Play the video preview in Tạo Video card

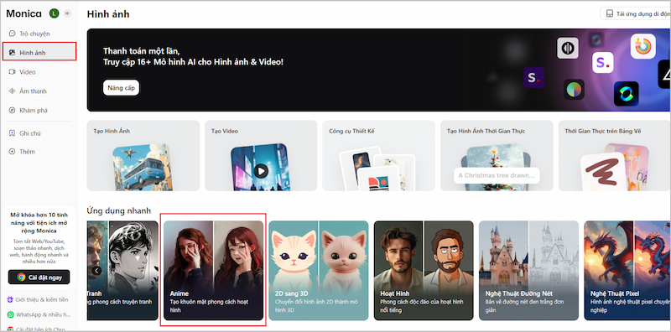click(261, 171)
